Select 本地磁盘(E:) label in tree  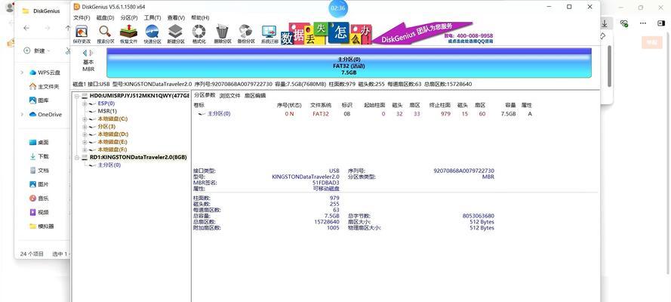click(x=112, y=142)
